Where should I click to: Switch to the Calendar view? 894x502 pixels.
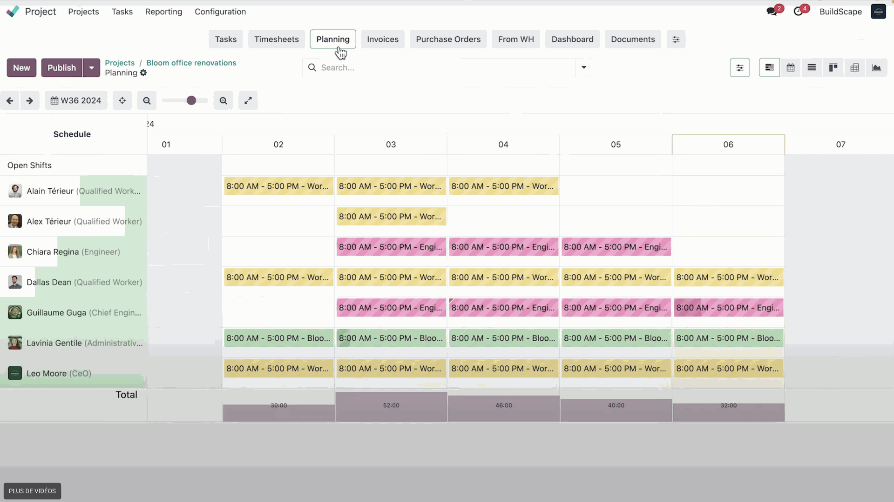coord(791,67)
